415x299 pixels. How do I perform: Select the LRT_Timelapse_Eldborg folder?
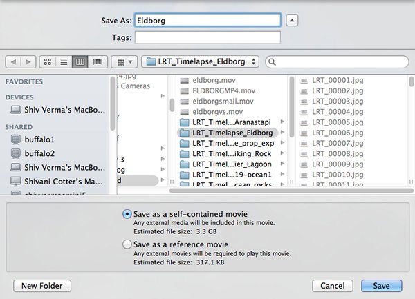(x=228, y=132)
